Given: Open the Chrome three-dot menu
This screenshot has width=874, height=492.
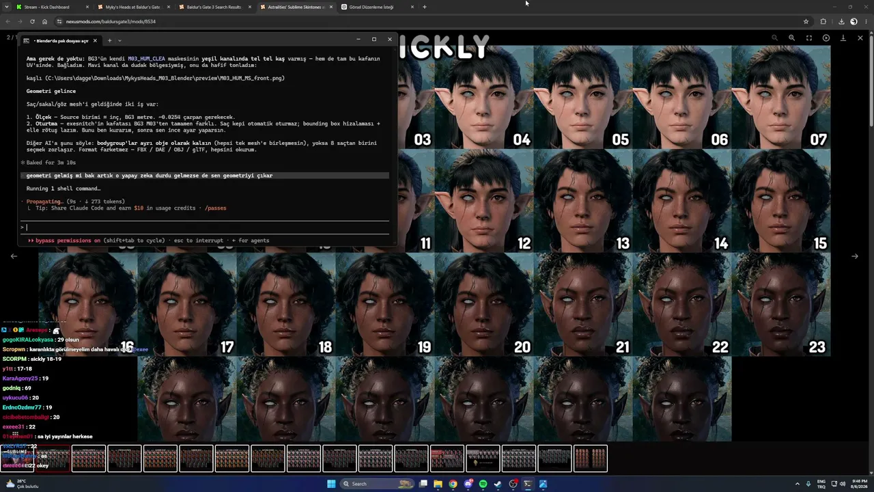Looking at the screenshot, I should pyautogui.click(x=865, y=21).
